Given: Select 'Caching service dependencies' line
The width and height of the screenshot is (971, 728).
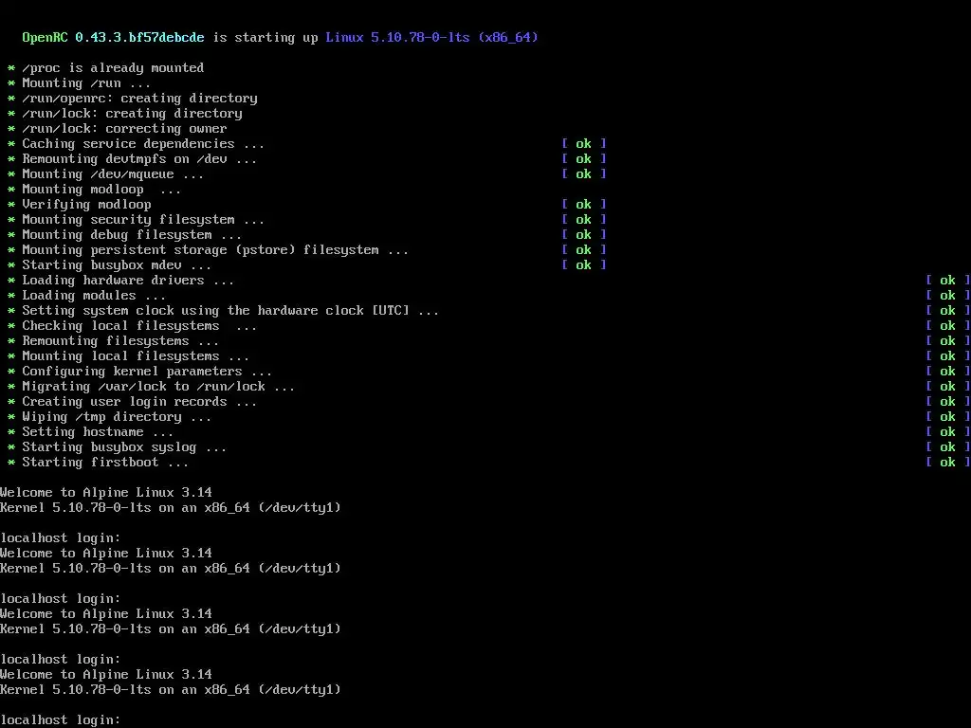Looking at the screenshot, I should click(143, 144).
